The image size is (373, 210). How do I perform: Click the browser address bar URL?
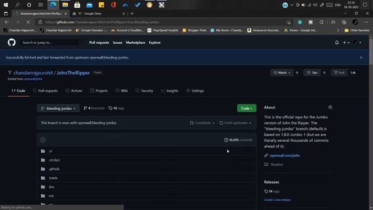pos(103,22)
